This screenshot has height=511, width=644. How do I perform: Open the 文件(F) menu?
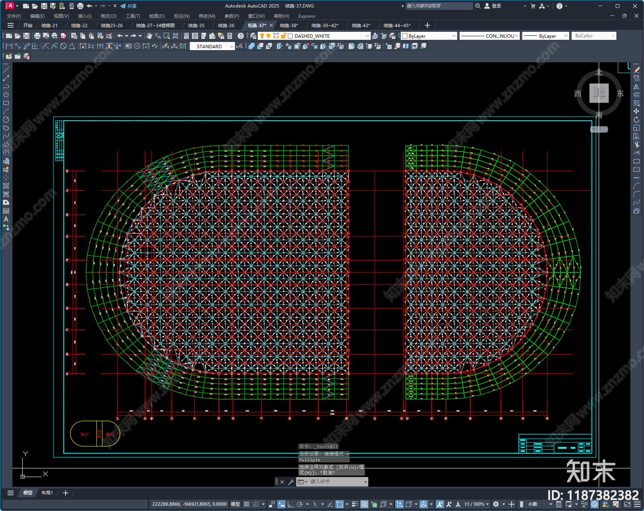tap(14, 16)
